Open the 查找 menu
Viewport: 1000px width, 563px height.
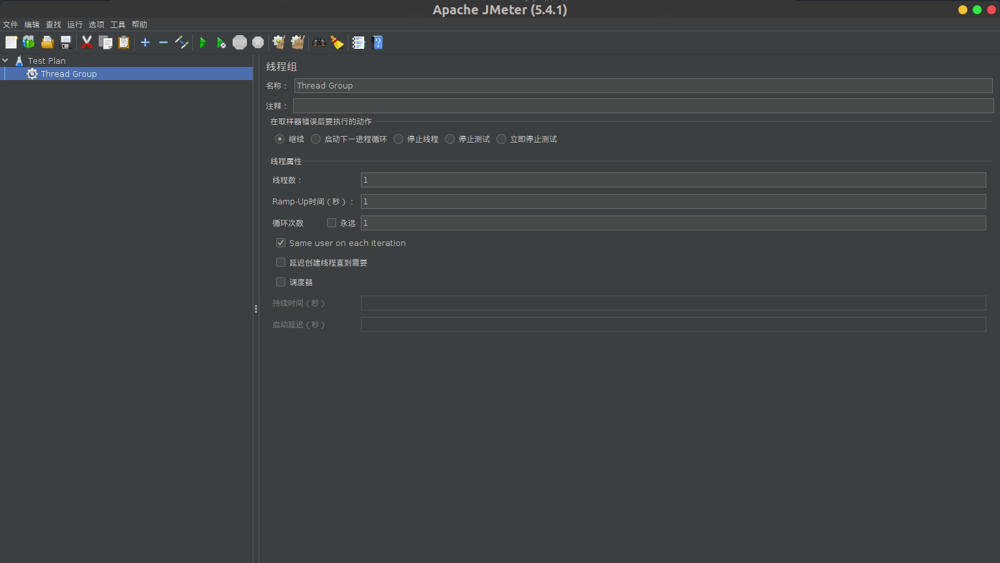click(x=53, y=25)
